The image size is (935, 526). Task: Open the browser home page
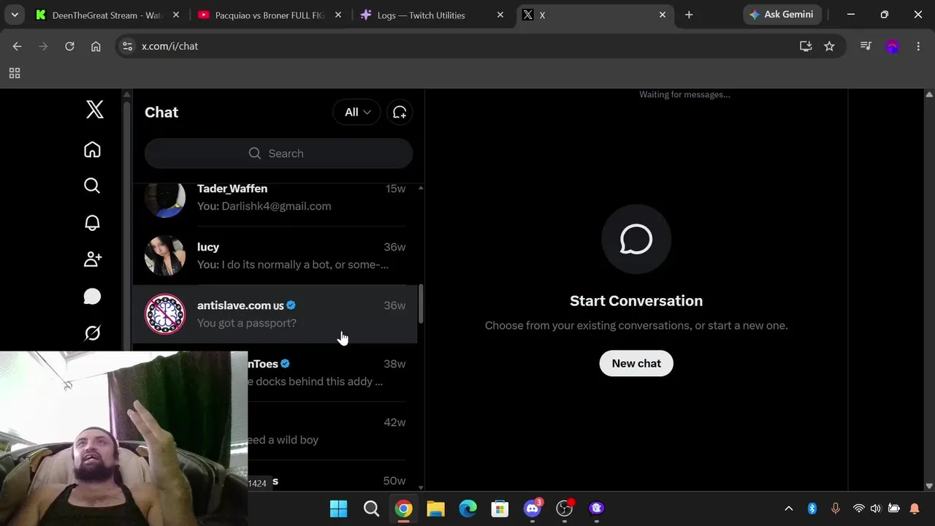click(96, 46)
